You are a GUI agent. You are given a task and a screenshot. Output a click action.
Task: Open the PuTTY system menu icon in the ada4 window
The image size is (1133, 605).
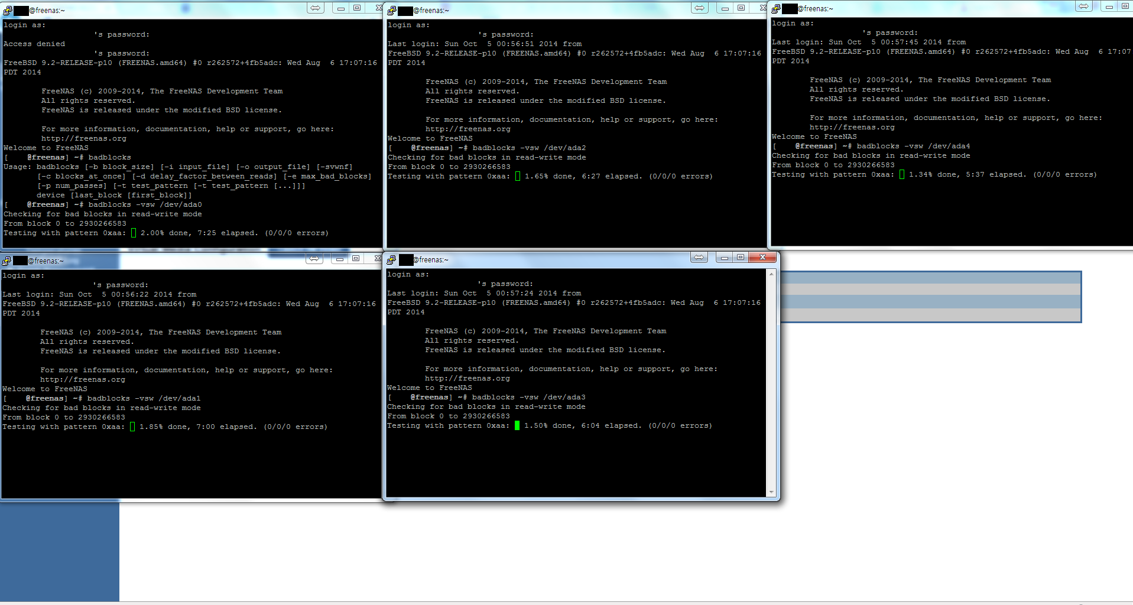[776, 8]
